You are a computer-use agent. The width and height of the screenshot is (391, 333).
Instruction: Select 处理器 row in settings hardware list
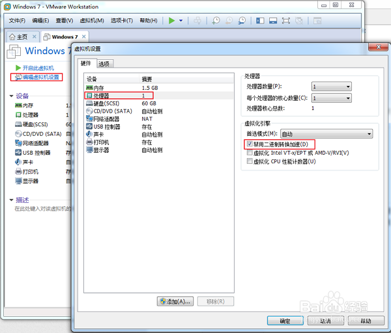159,96
